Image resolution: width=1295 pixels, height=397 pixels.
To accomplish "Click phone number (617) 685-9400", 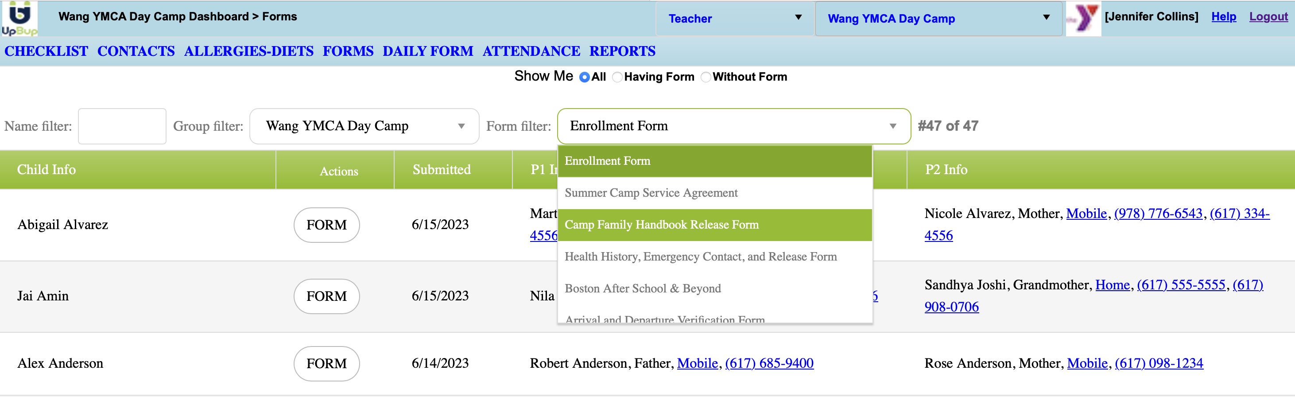I will [769, 363].
